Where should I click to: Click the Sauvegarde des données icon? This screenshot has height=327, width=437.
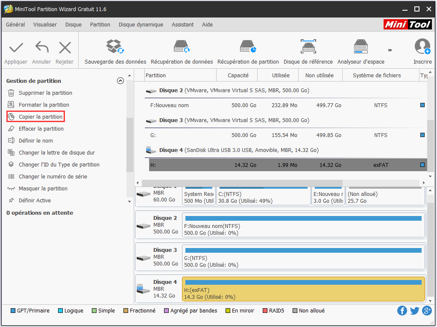(x=115, y=47)
